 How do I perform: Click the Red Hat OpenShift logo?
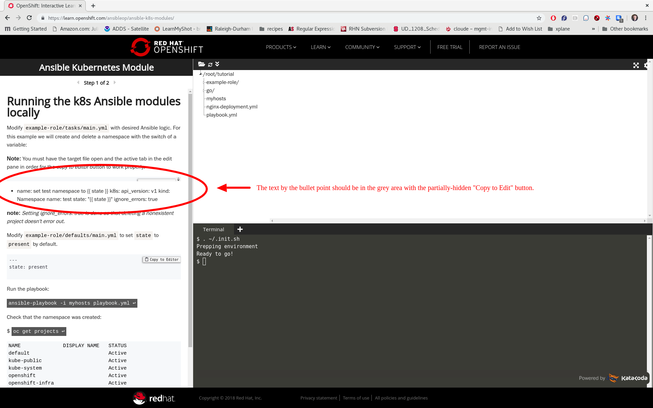pyautogui.click(x=166, y=47)
